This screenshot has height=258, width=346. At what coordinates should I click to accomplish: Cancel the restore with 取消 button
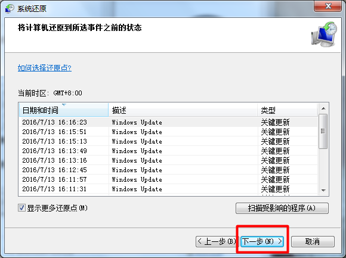pos(313,242)
